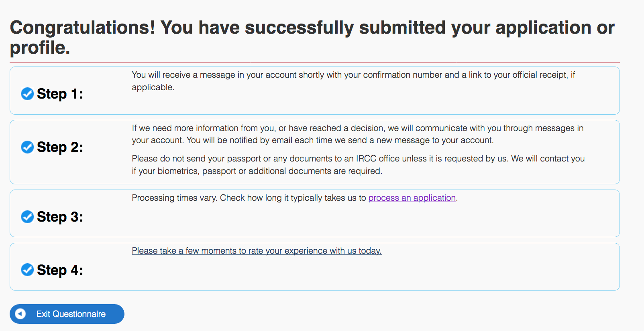Click the blue checkmark icon beside Step 4
Screen dimensions: 644x331
27,270
